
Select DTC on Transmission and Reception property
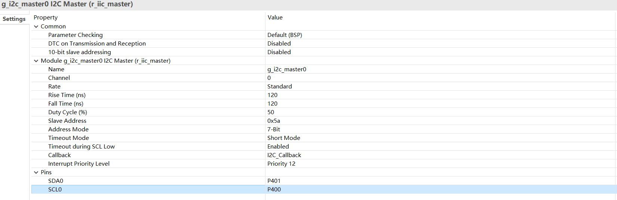click(97, 44)
